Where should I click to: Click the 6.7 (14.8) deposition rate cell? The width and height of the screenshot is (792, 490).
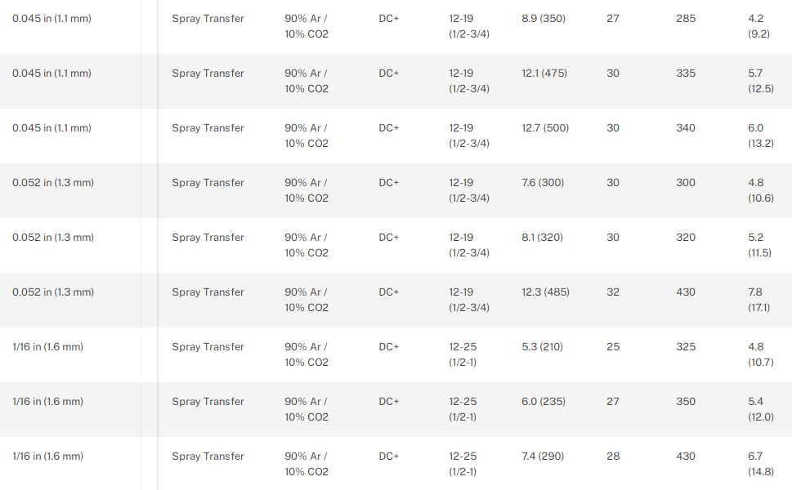click(760, 464)
